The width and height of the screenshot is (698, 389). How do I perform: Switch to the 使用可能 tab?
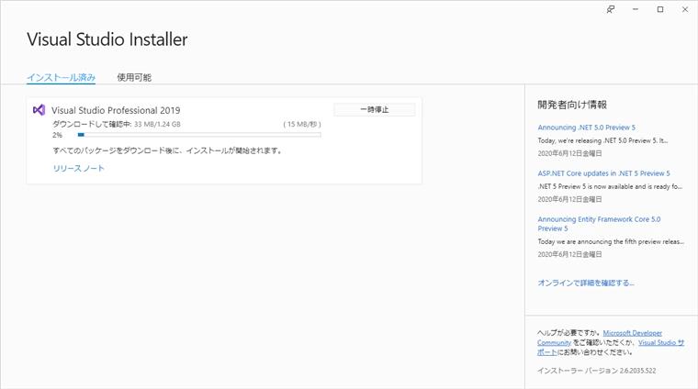pyautogui.click(x=134, y=77)
